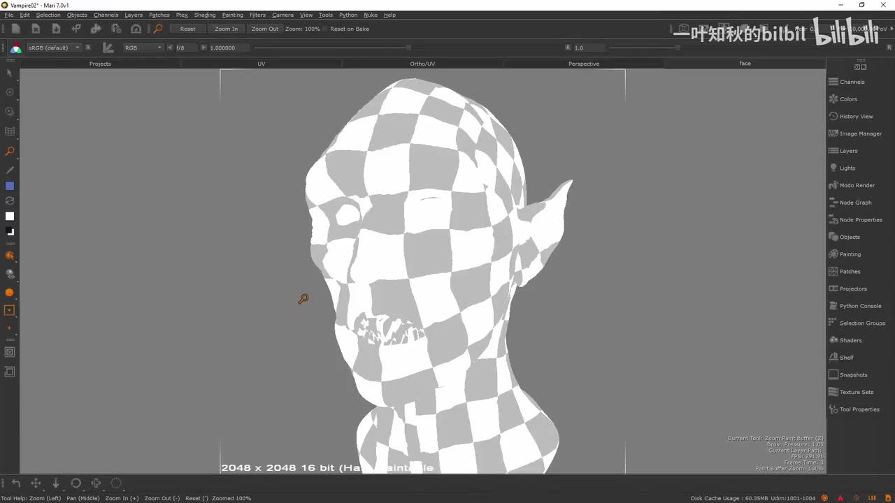Pick the orange magnifier Zoom Paint Buffer tool

(10, 151)
